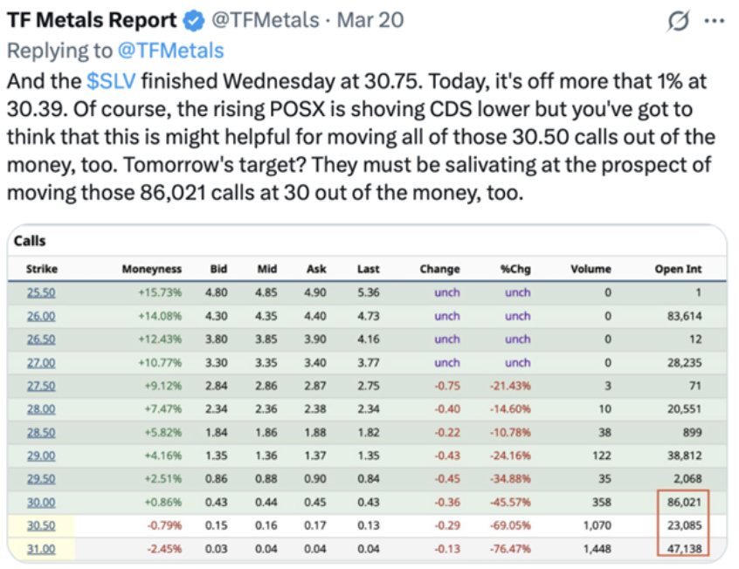
Task: Open the 25.50 strike link
Action: (x=41, y=292)
